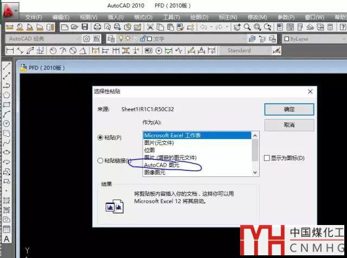347x258 pixels.
Task: Select the 粘贴链接 radio button
Action: [100, 161]
